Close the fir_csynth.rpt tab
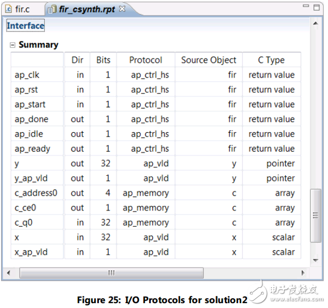 122,9
